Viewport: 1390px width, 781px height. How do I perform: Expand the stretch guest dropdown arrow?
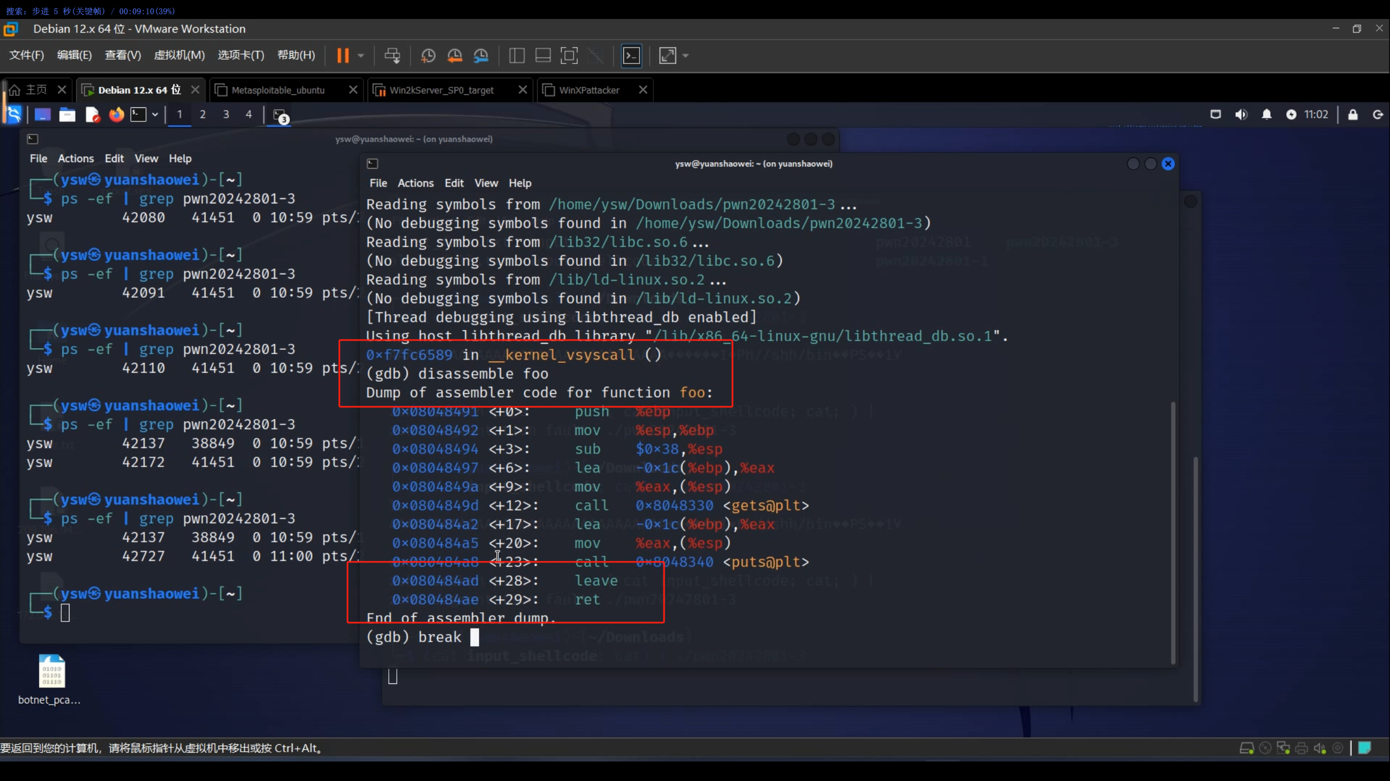(686, 55)
